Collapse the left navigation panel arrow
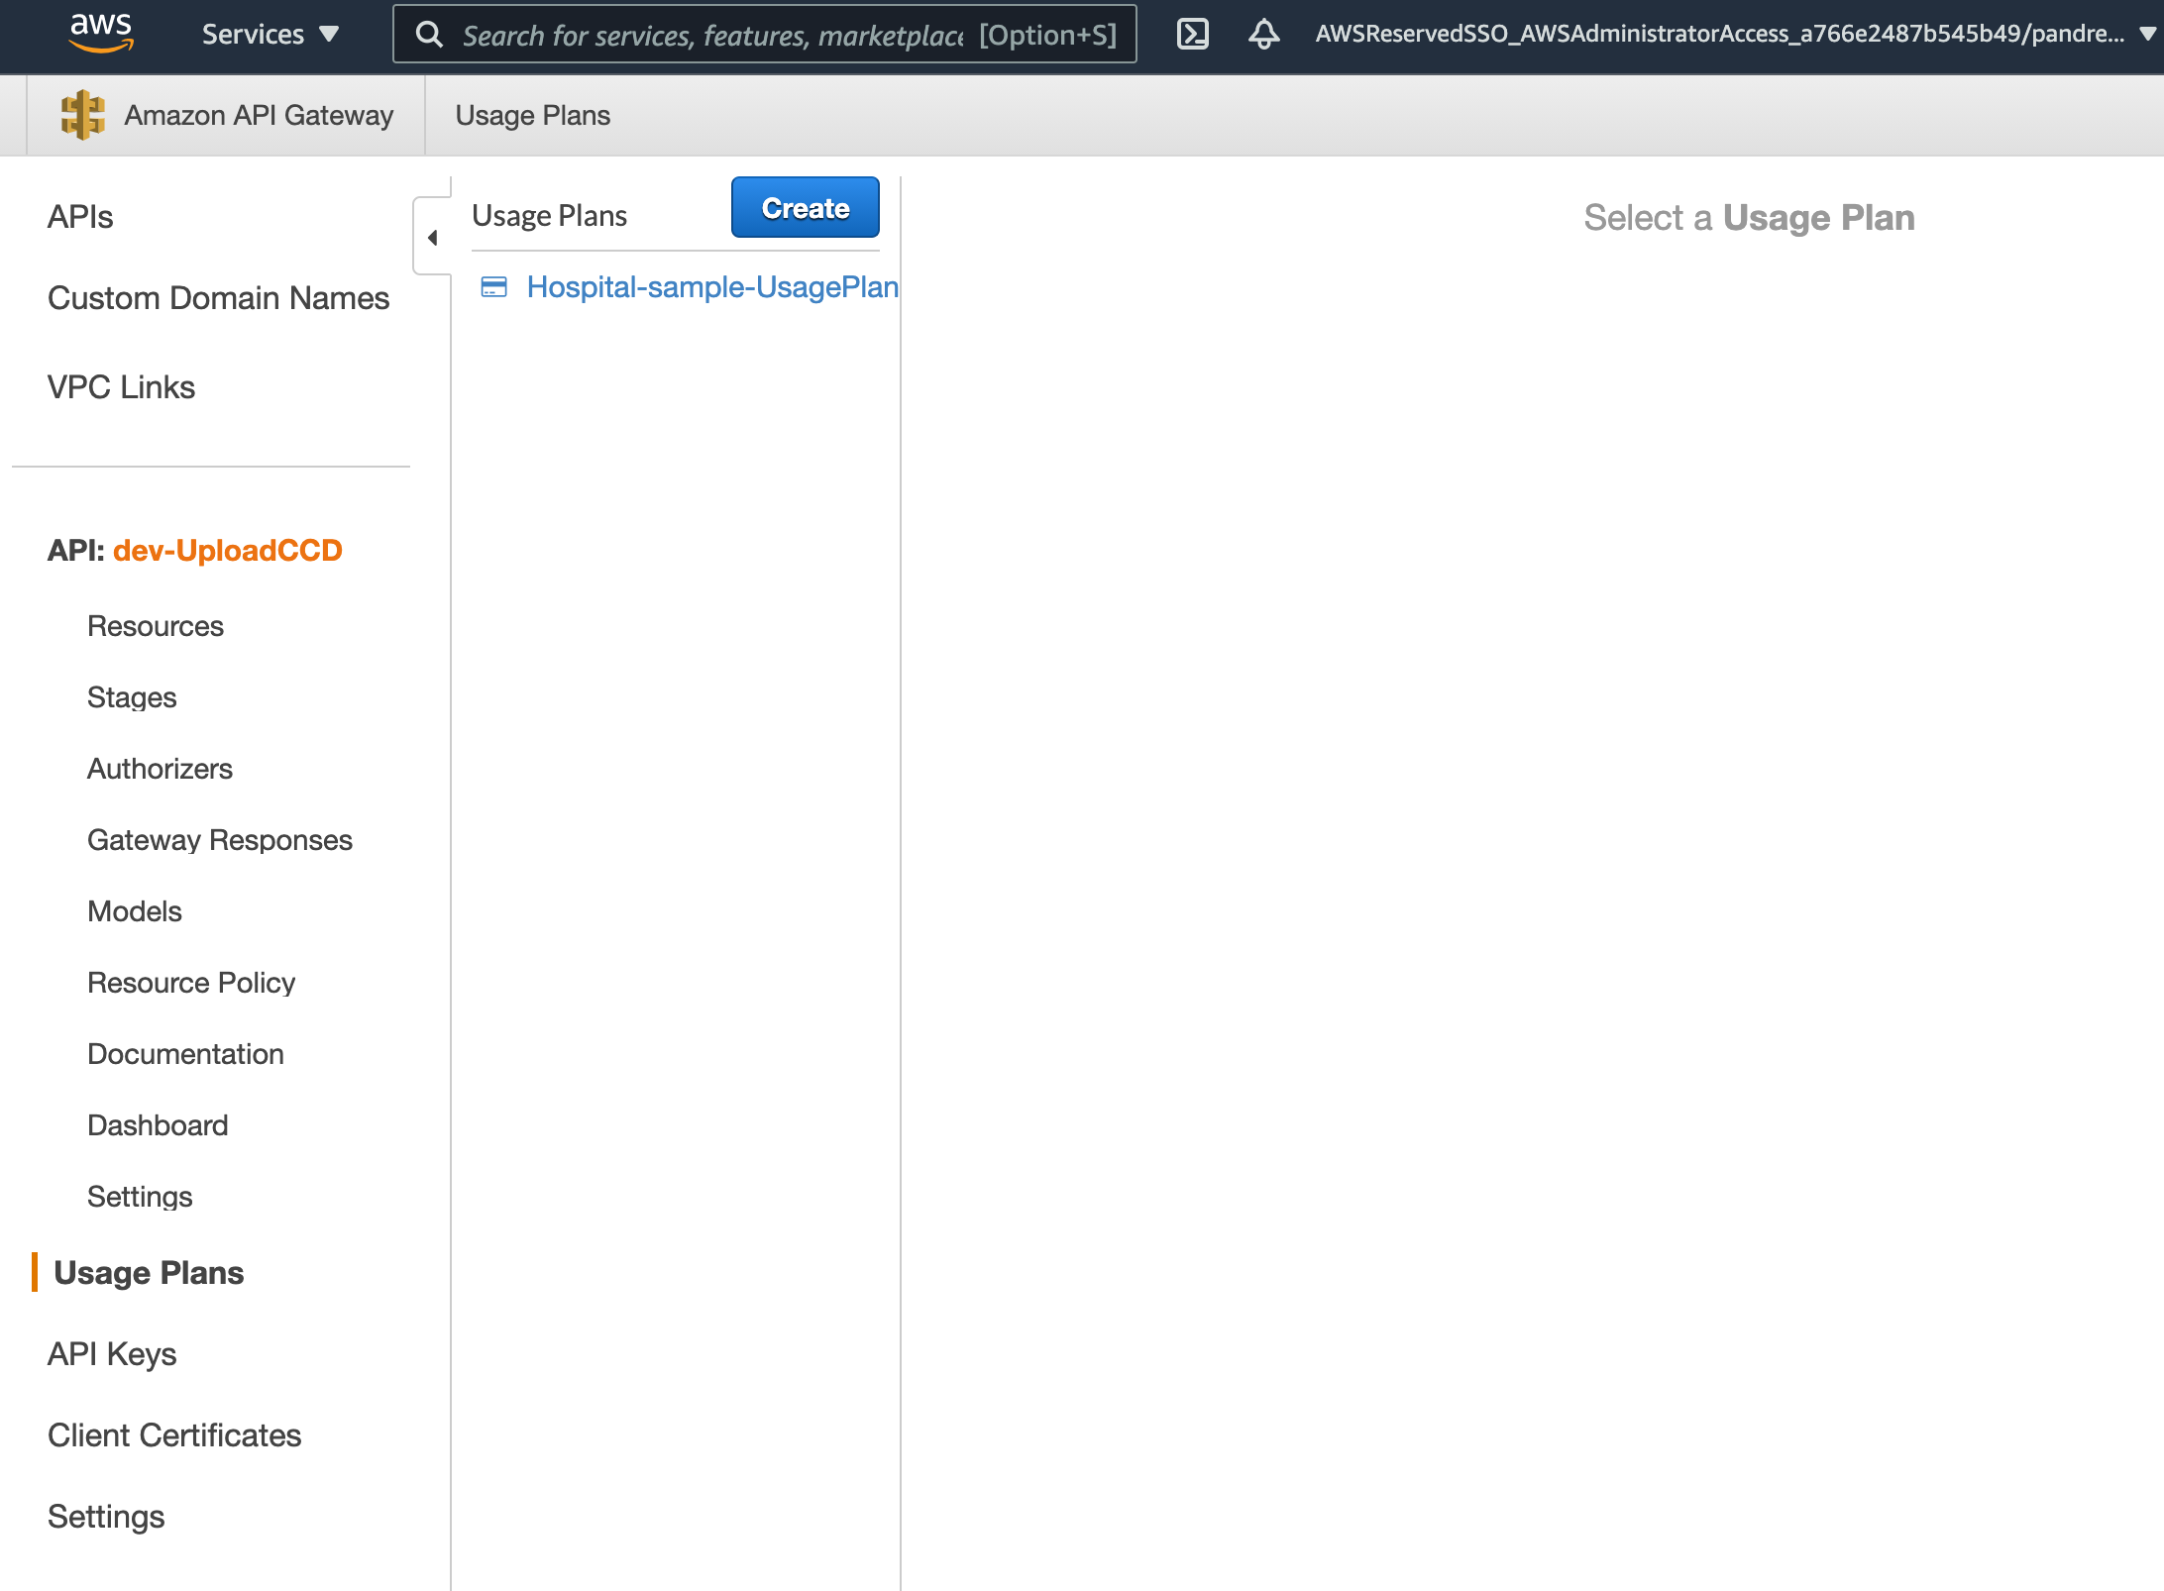Image resolution: width=2164 pixels, height=1591 pixels. click(432, 238)
